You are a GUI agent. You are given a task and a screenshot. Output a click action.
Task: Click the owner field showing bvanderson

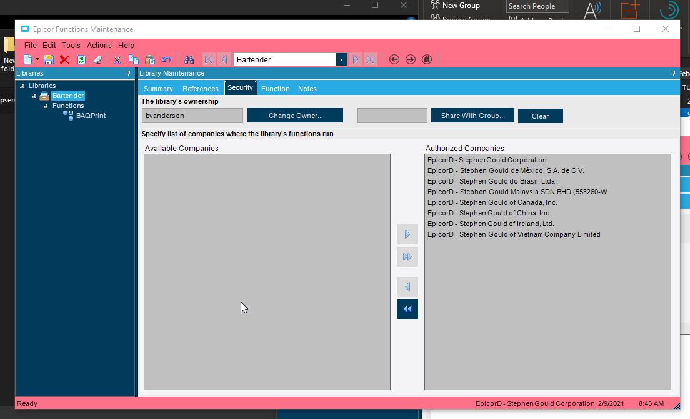click(192, 116)
